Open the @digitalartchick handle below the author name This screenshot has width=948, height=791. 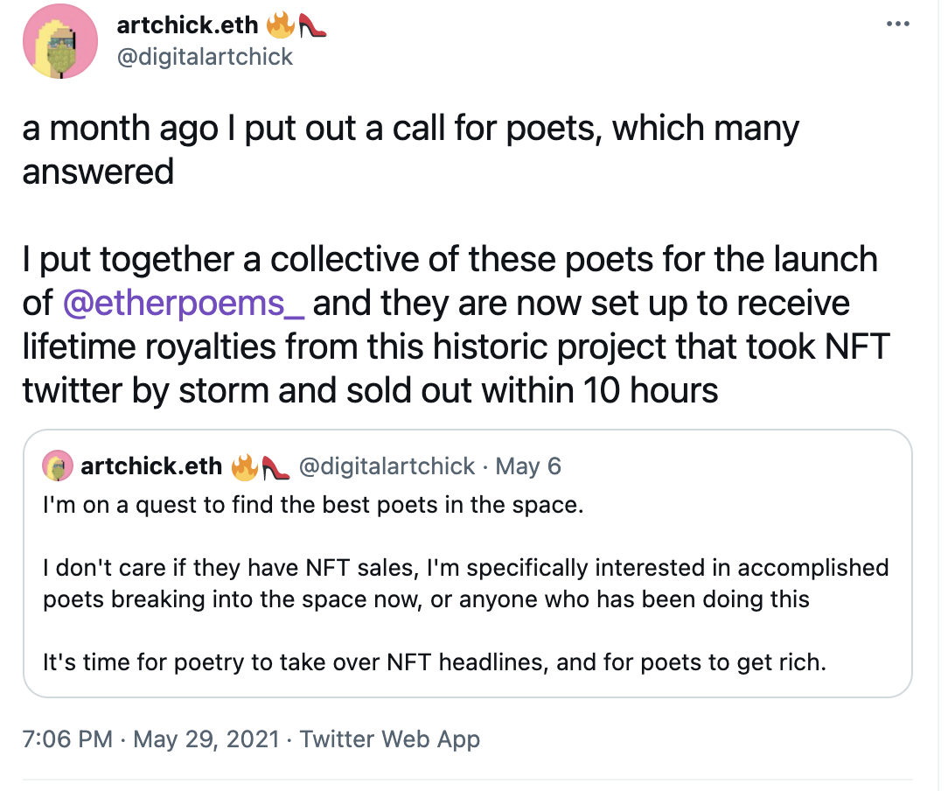[x=205, y=57]
